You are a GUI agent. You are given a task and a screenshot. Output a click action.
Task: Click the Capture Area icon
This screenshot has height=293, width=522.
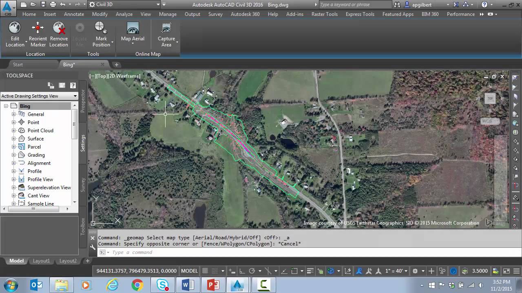166,28
